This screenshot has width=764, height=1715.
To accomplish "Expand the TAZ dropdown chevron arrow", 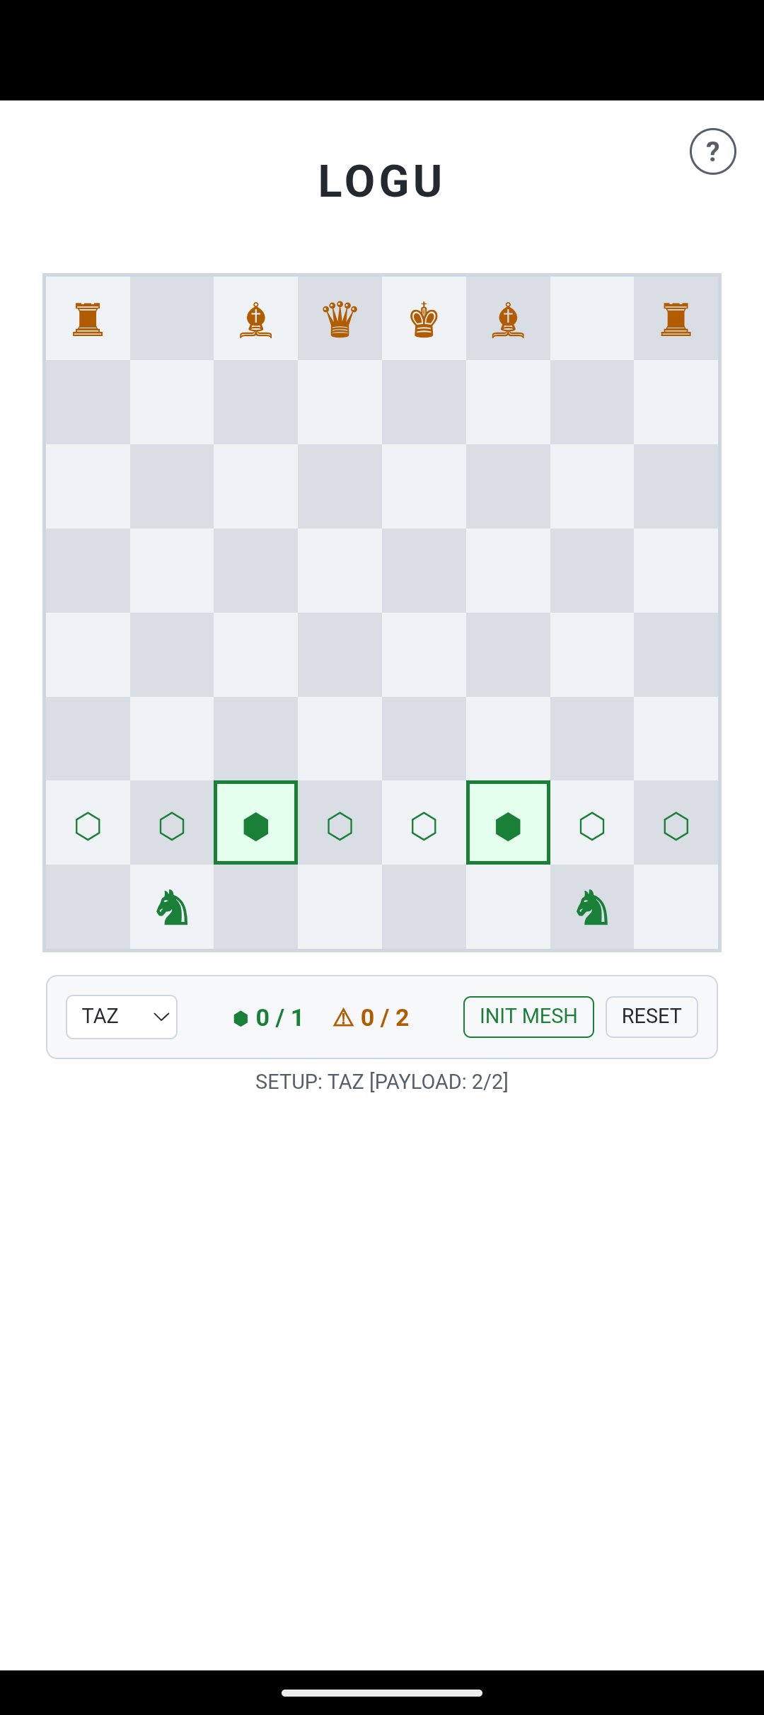I will pos(161,1017).
